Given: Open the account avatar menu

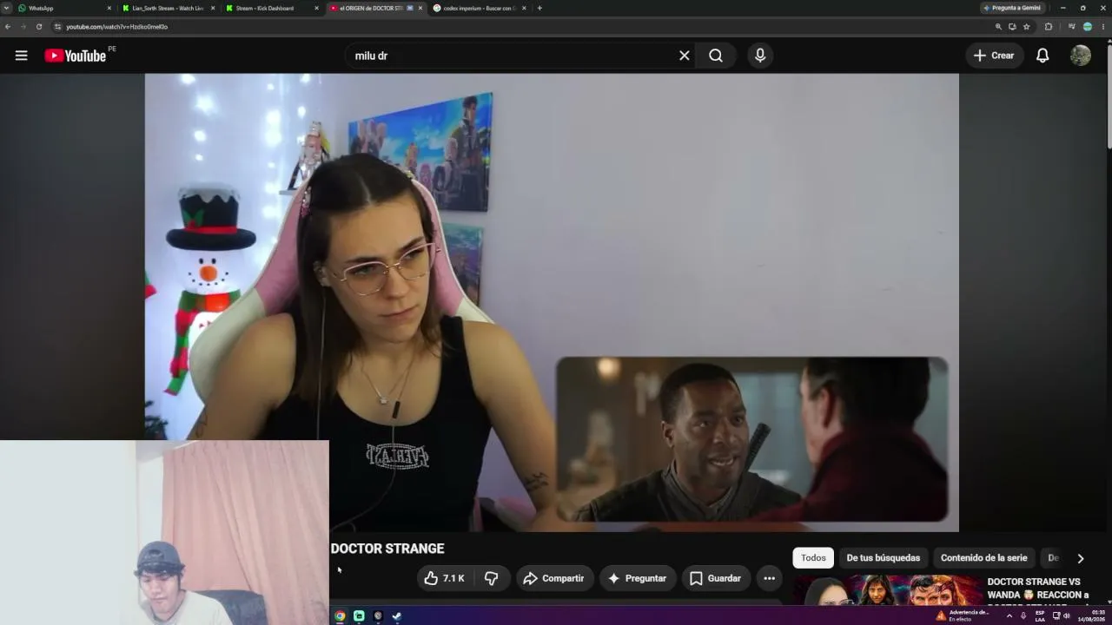Looking at the screenshot, I should [1081, 56].
